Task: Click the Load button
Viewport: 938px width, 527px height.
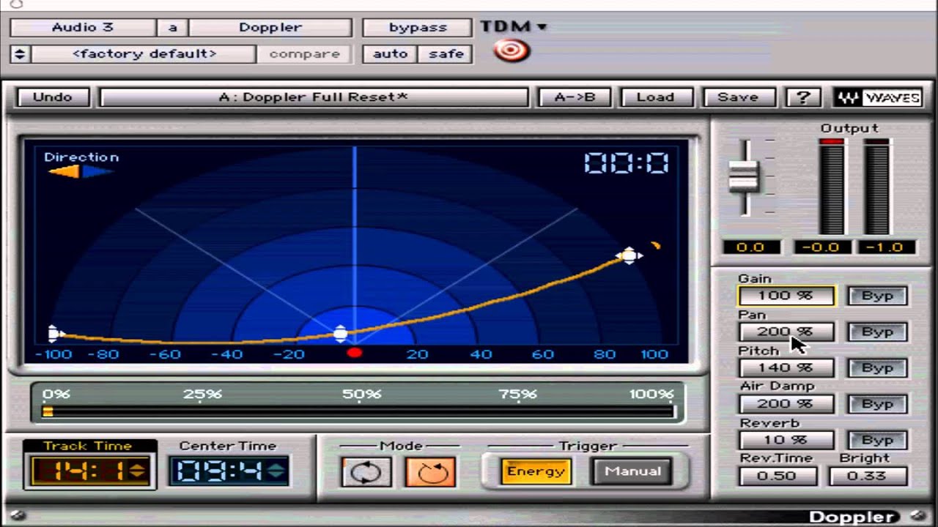Action: [x=655, y=97]
